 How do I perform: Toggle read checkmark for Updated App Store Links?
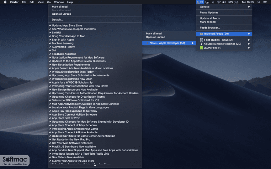(x=50, y=25)
